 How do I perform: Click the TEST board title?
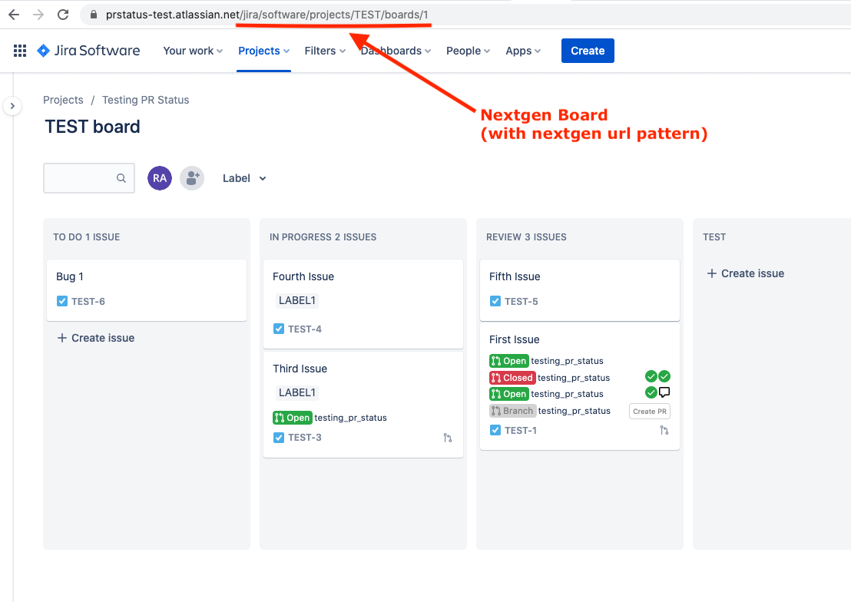(x=92, y=127)
